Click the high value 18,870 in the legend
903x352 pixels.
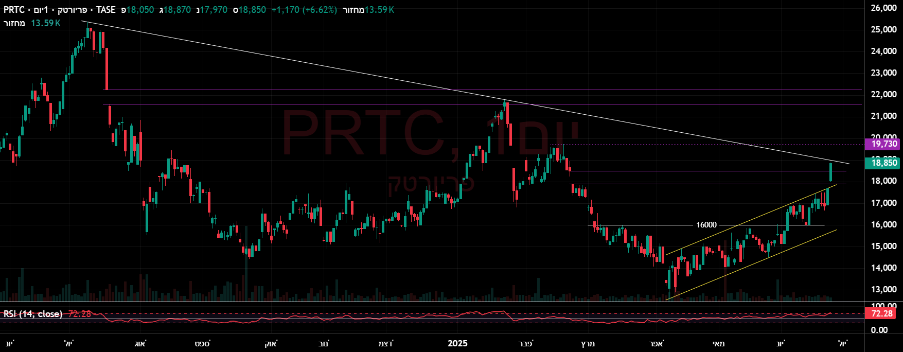point(177,10)
